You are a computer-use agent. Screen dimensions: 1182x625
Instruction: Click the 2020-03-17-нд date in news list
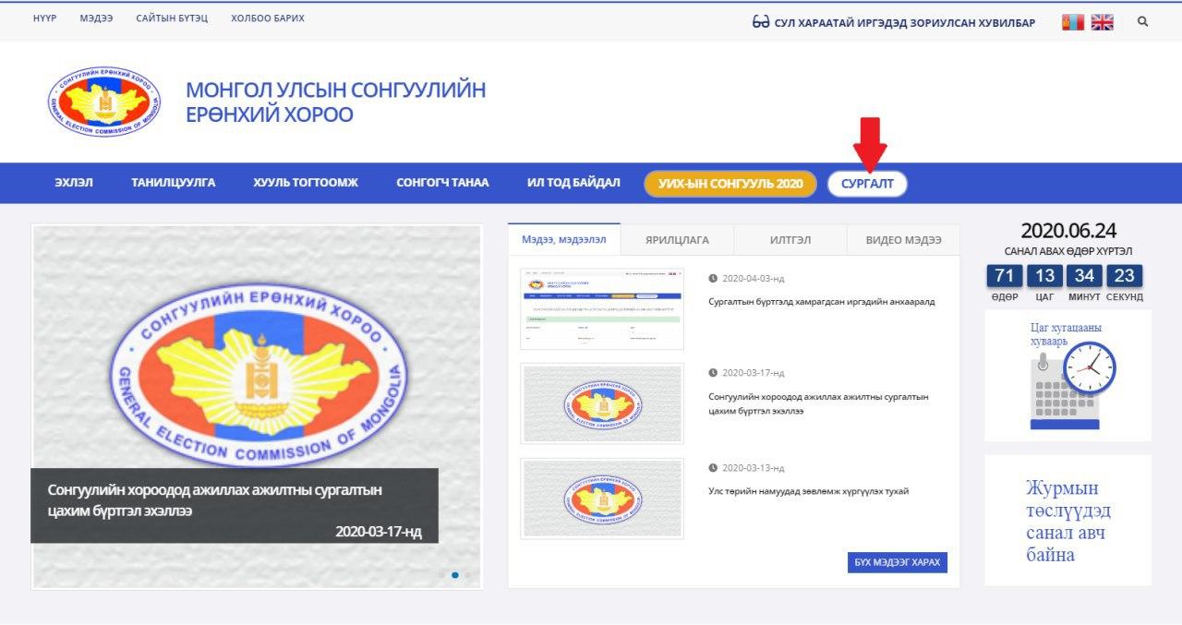[753, 373]
